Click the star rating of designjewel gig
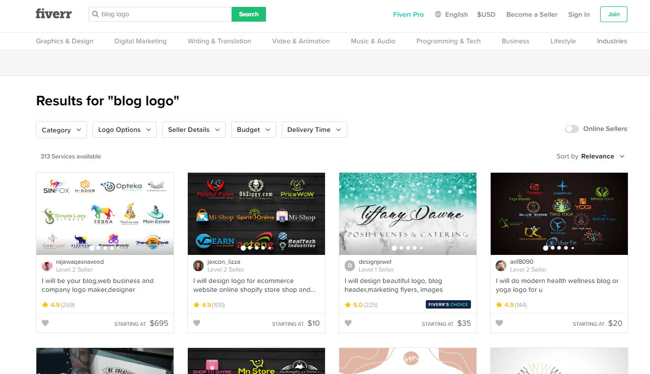This screenshot has width=650, height=374. point(361,305)
